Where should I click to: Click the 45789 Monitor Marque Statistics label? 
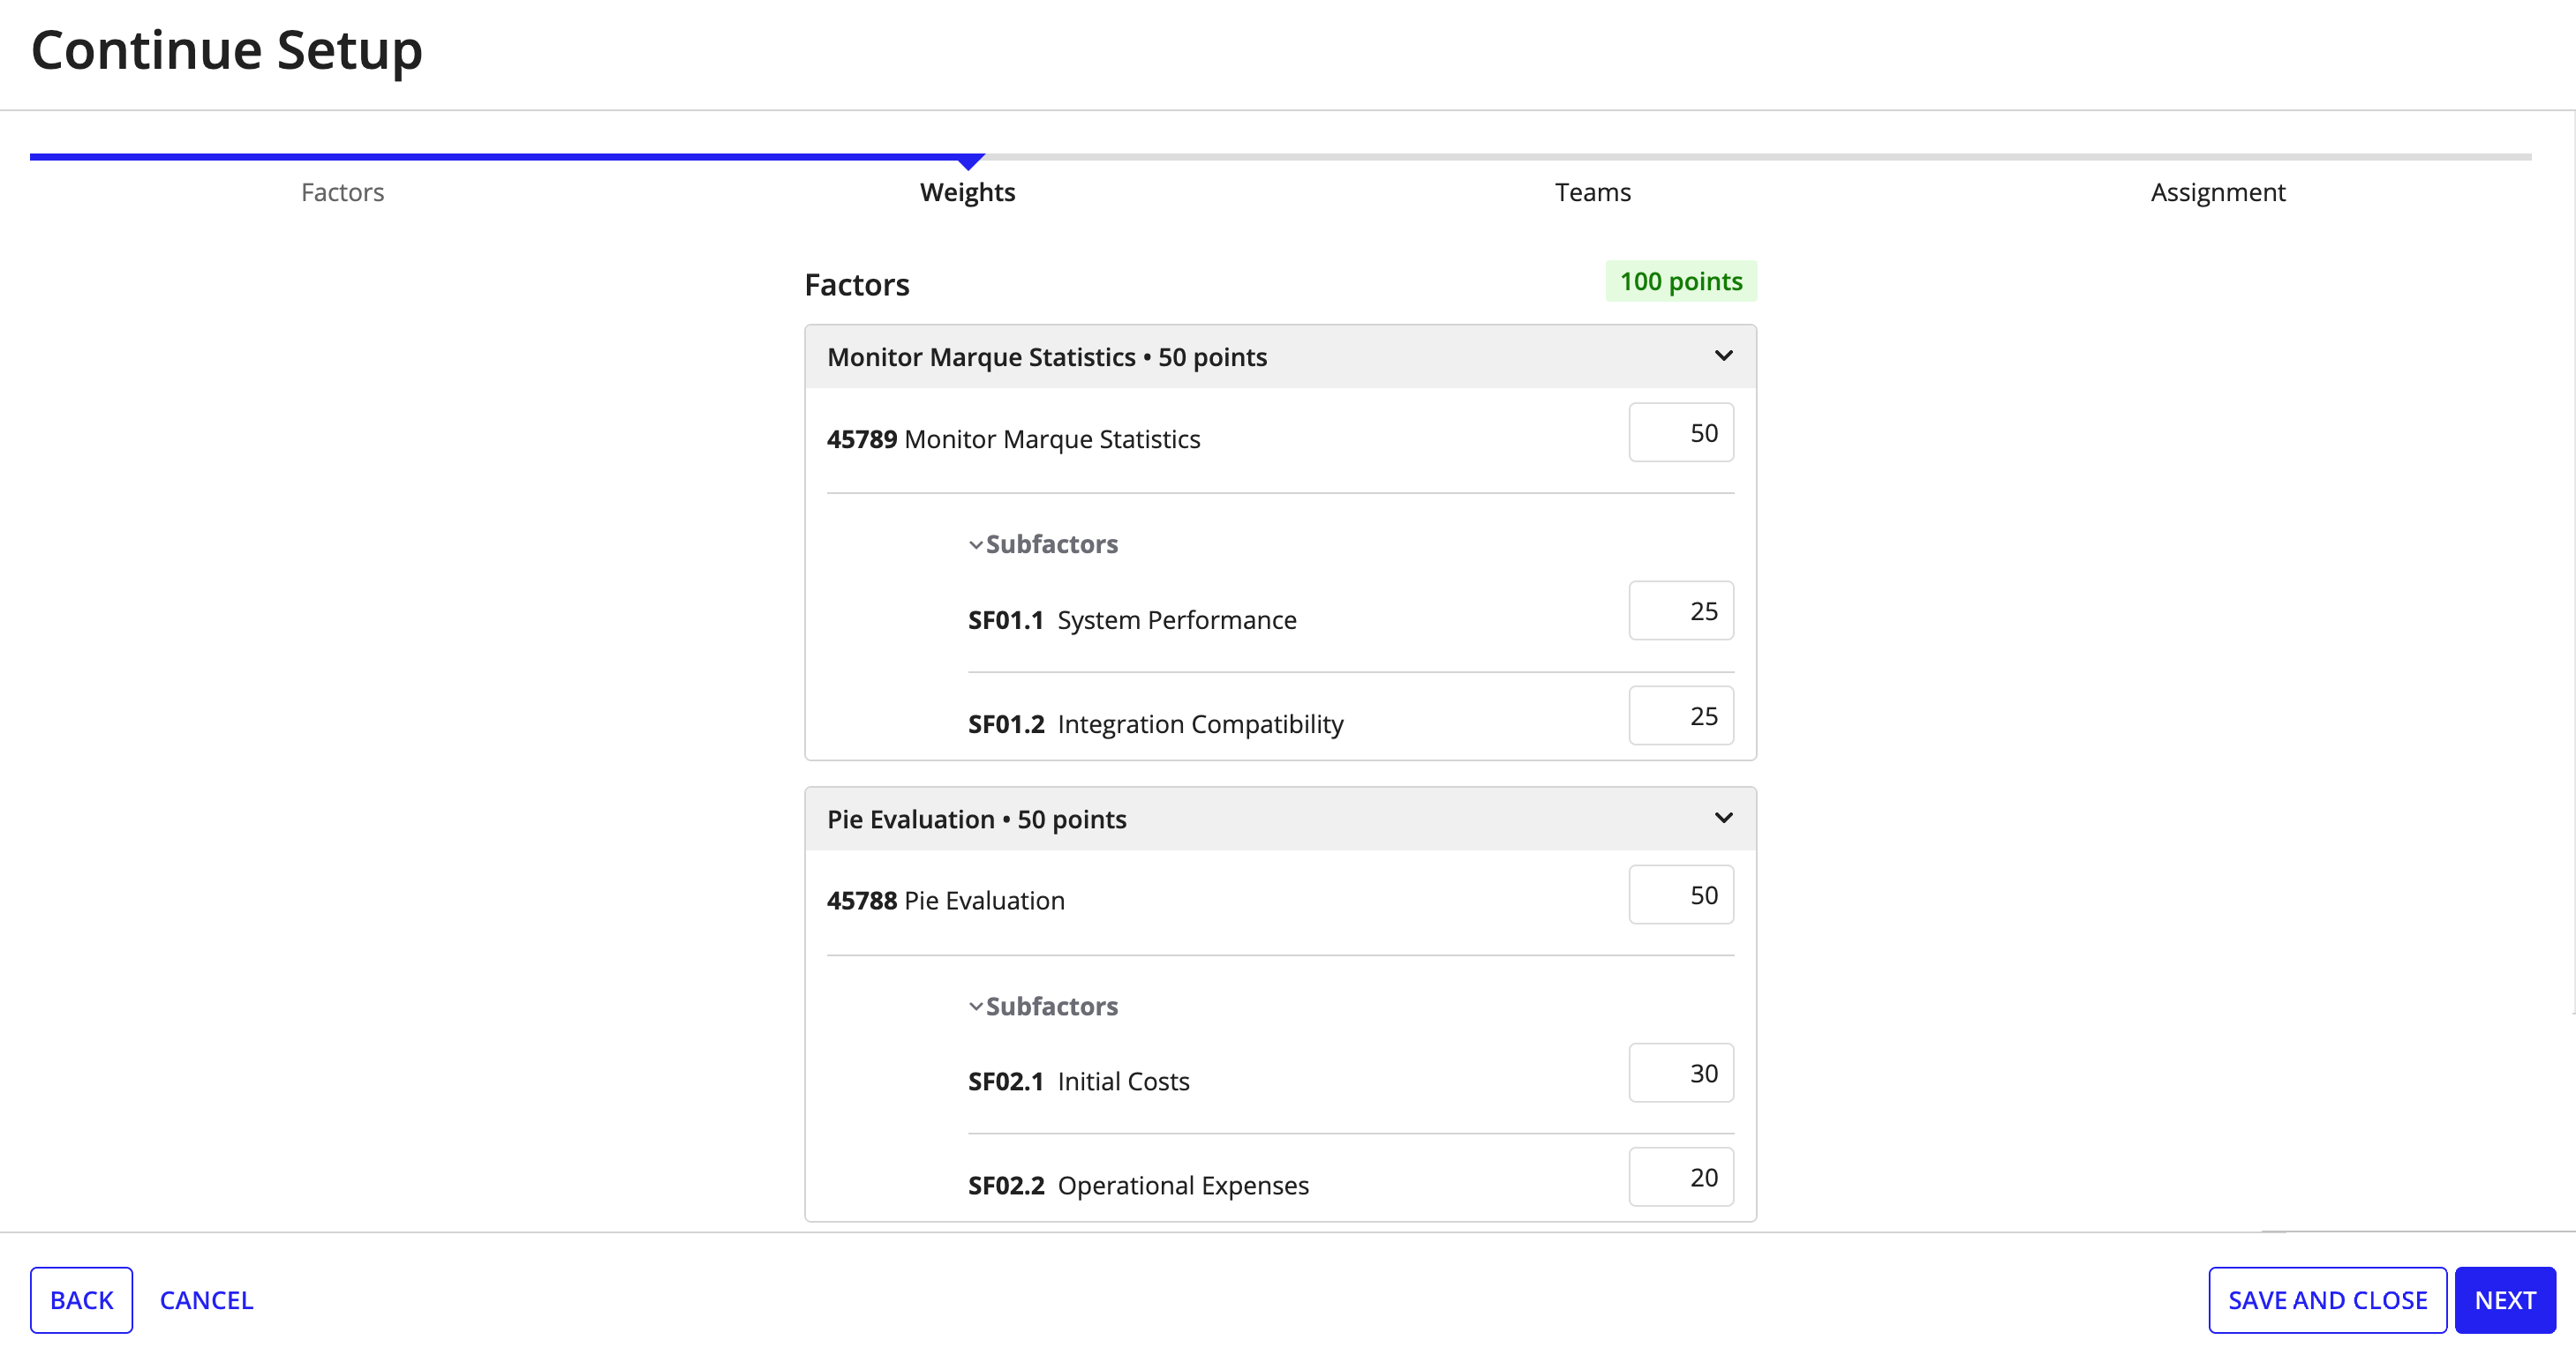pyautogui.click(x=1013, y=439)
